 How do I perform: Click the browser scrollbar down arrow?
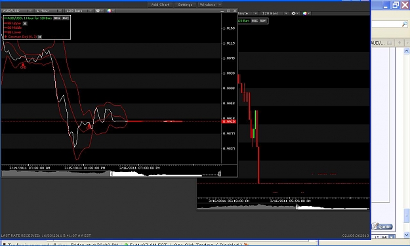(407, 234)
